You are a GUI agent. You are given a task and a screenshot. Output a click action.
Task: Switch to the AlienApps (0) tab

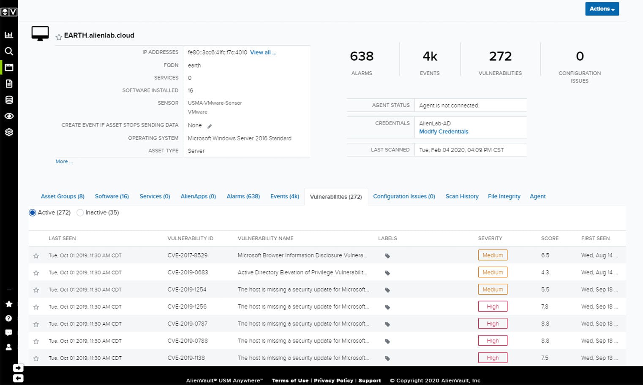point(198,196)
